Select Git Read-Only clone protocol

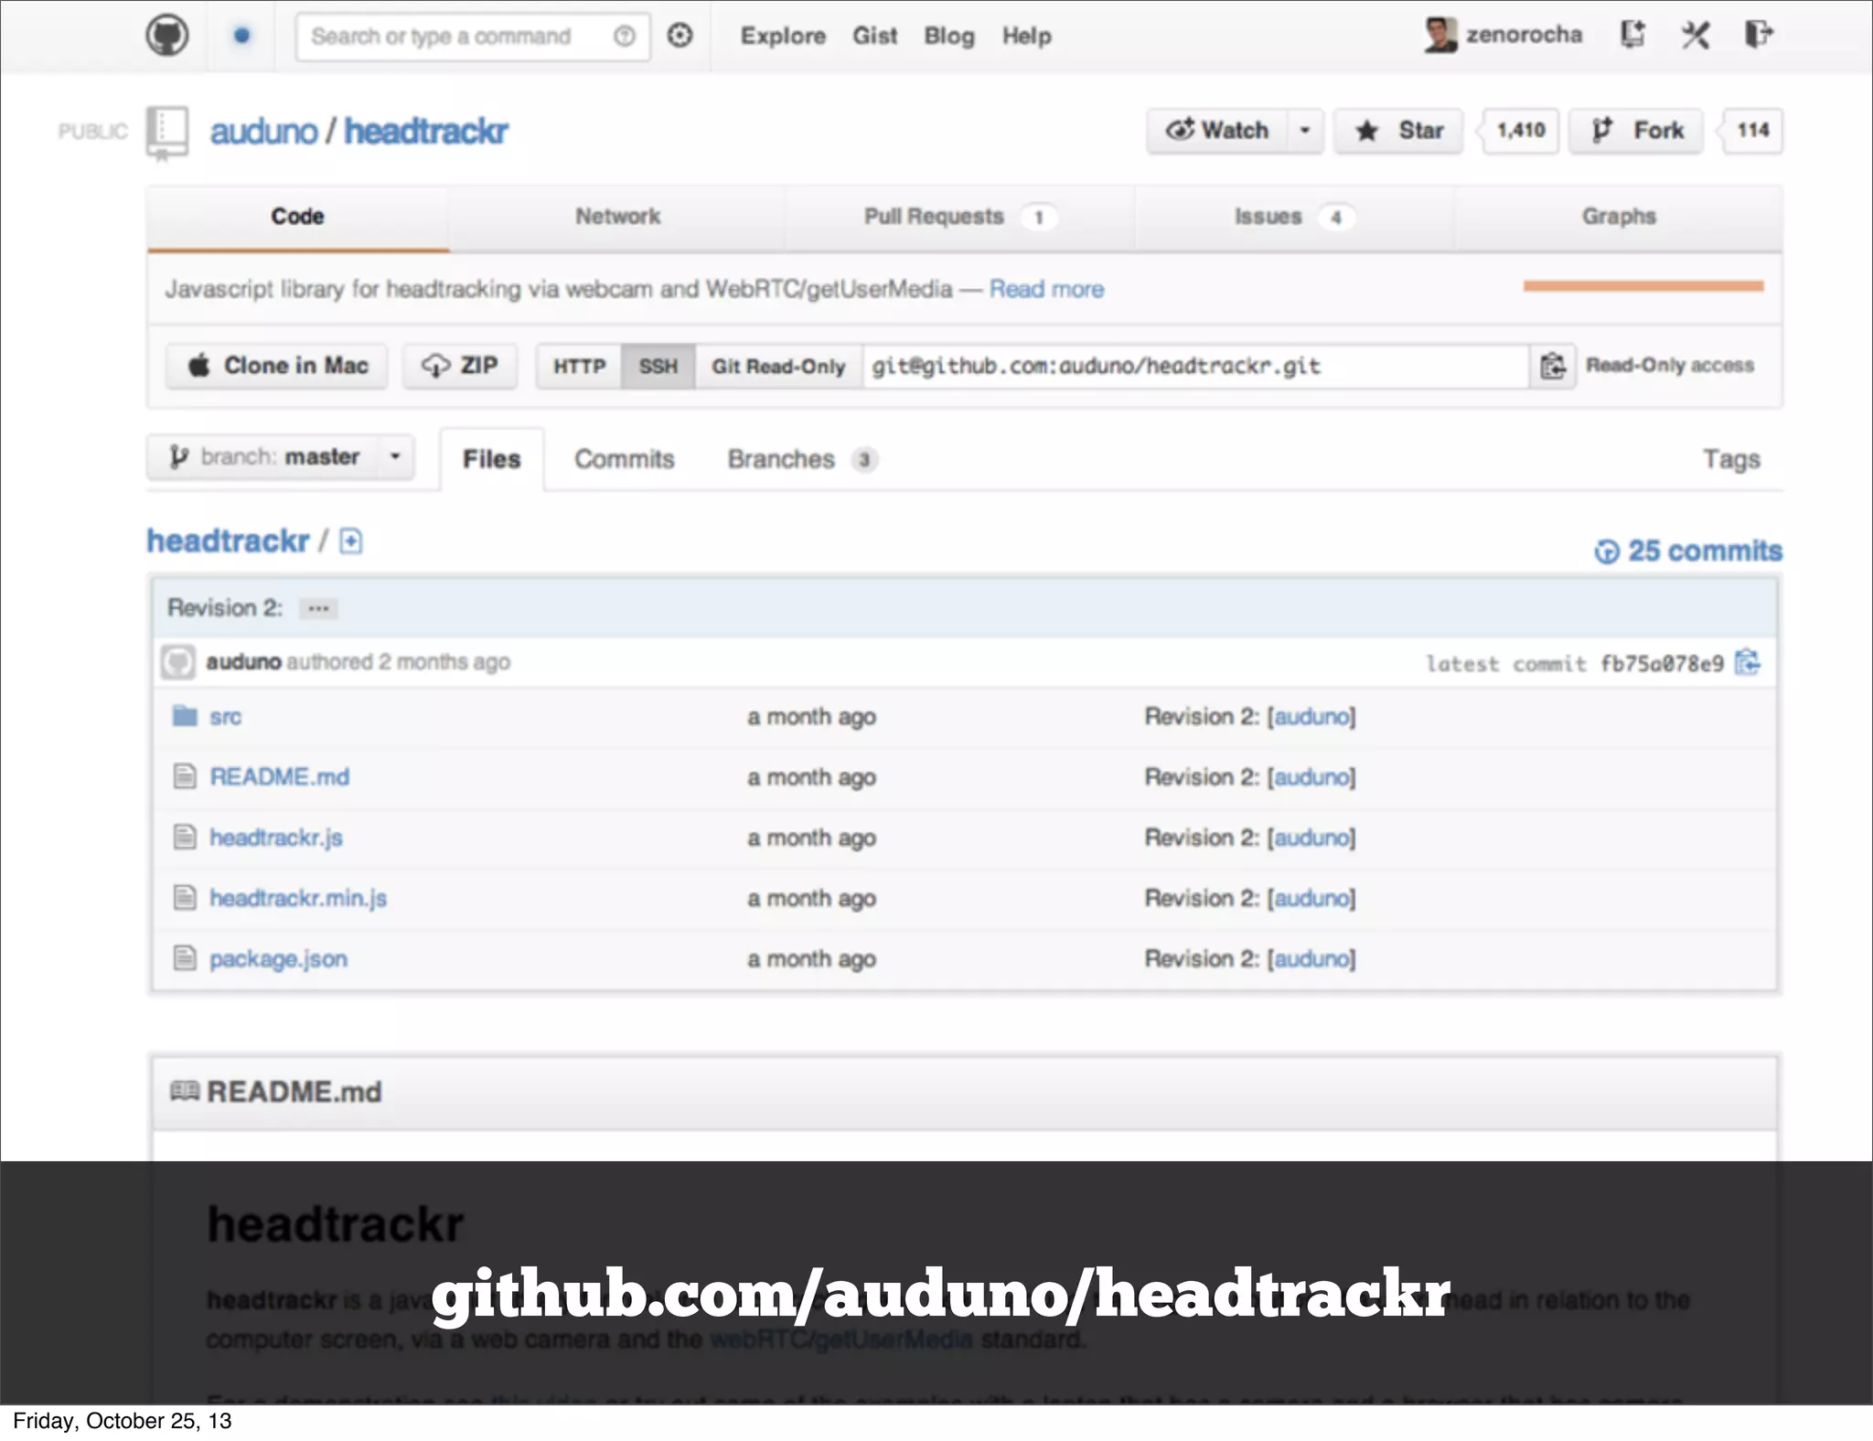778,366
